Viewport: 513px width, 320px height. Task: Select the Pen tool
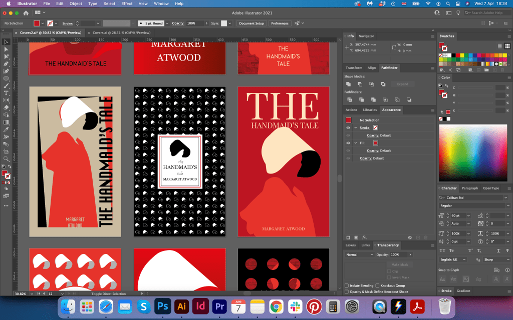[x=6, y=64]
